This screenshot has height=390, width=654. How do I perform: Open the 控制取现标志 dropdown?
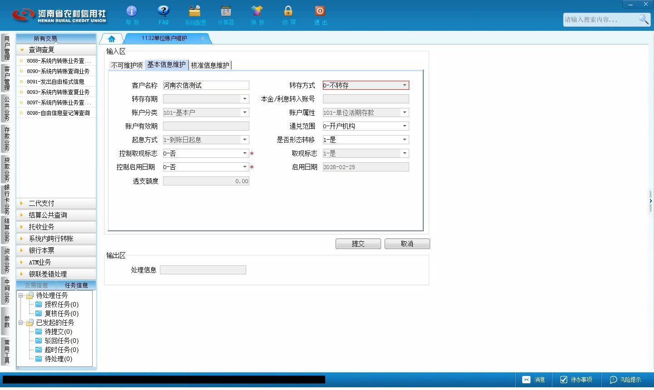tap(244, 153)
